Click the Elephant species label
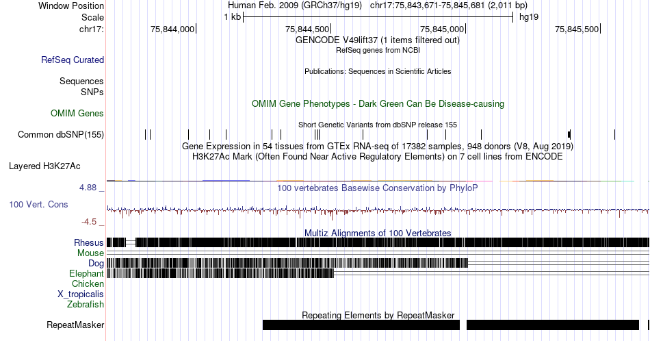 [86, 273]
